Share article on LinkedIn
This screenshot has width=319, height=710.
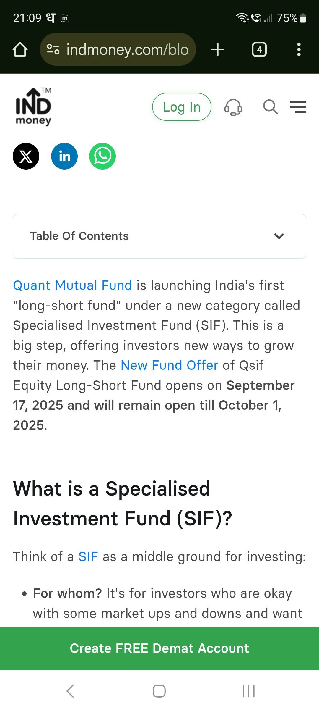point(64,156)
